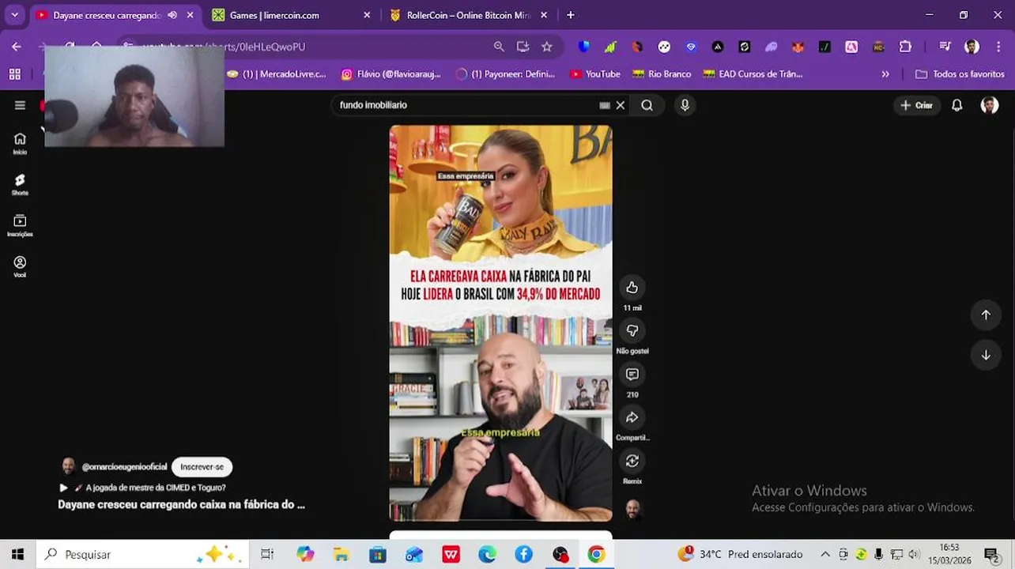Image resolution: width=1015 pixels, height=569 pixels.
Task: Share the Short via Compartilhar icon
Action: click(x=632, y=417)
